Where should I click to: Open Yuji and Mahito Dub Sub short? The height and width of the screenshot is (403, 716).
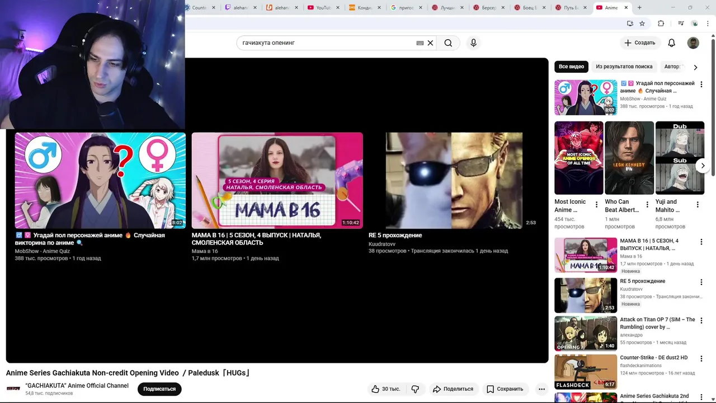coord(680,158)
